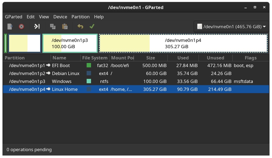Sort by the Mount Point column header
This screenshot has height=158, width=272.
click(122, 58)
